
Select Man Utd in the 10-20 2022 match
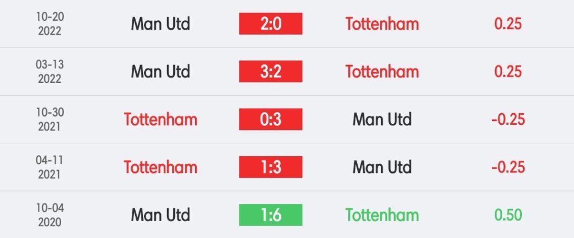160,24
